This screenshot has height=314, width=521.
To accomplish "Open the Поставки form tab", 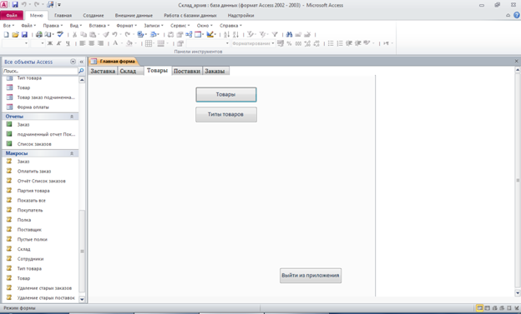I will [187, 71].
